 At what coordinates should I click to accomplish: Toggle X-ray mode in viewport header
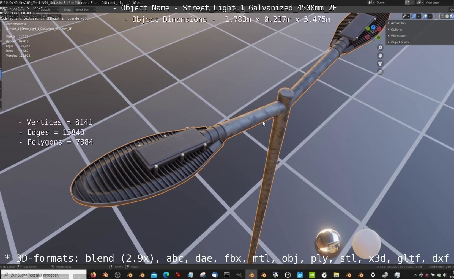436,16
